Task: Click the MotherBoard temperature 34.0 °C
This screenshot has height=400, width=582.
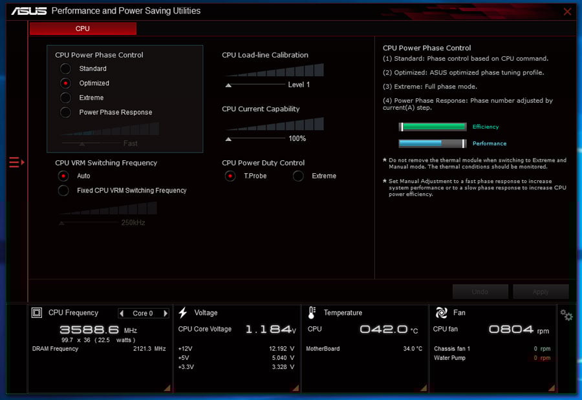Action: (413, 349)
